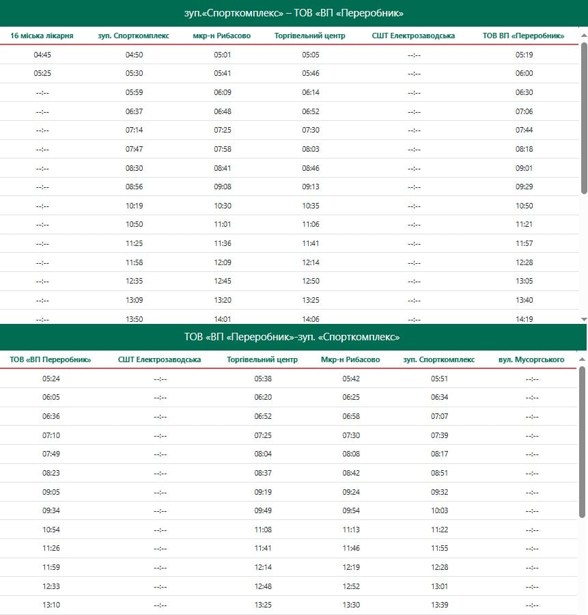
Task: Click the «зуп.«Спорткомплекс» – ТОВ «ВП «Переробник»» title banner
Action: pyautogui.click(x=294, y=13)
